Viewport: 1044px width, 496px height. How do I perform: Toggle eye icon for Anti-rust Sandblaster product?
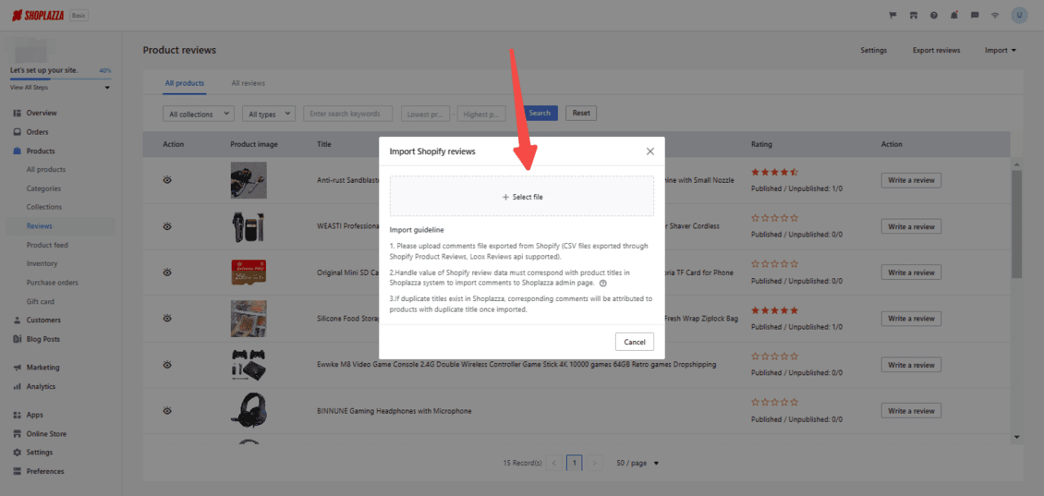[167, 179]
